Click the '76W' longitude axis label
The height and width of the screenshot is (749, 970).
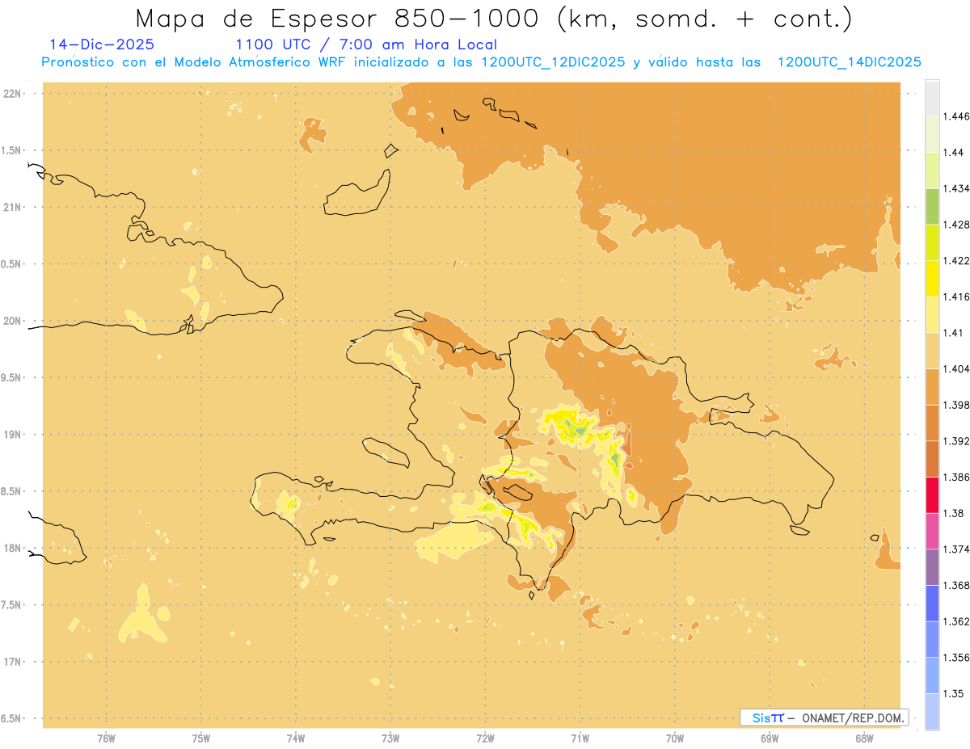coord(106,738)
